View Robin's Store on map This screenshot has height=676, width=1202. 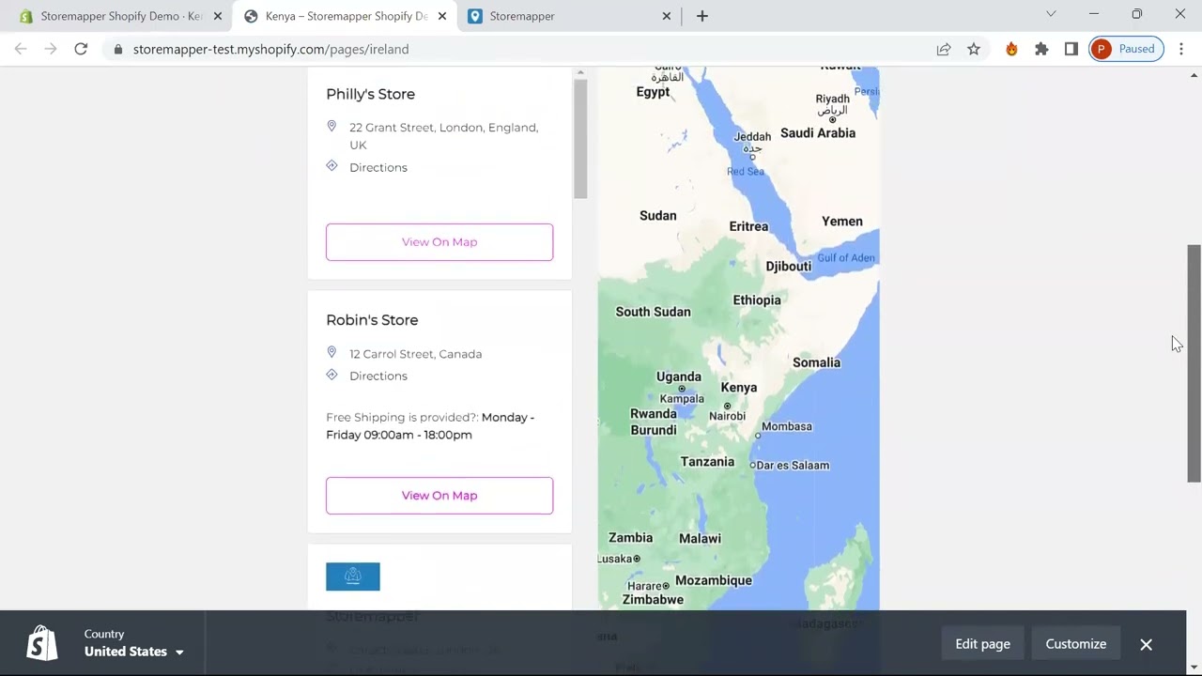point(439,496)
